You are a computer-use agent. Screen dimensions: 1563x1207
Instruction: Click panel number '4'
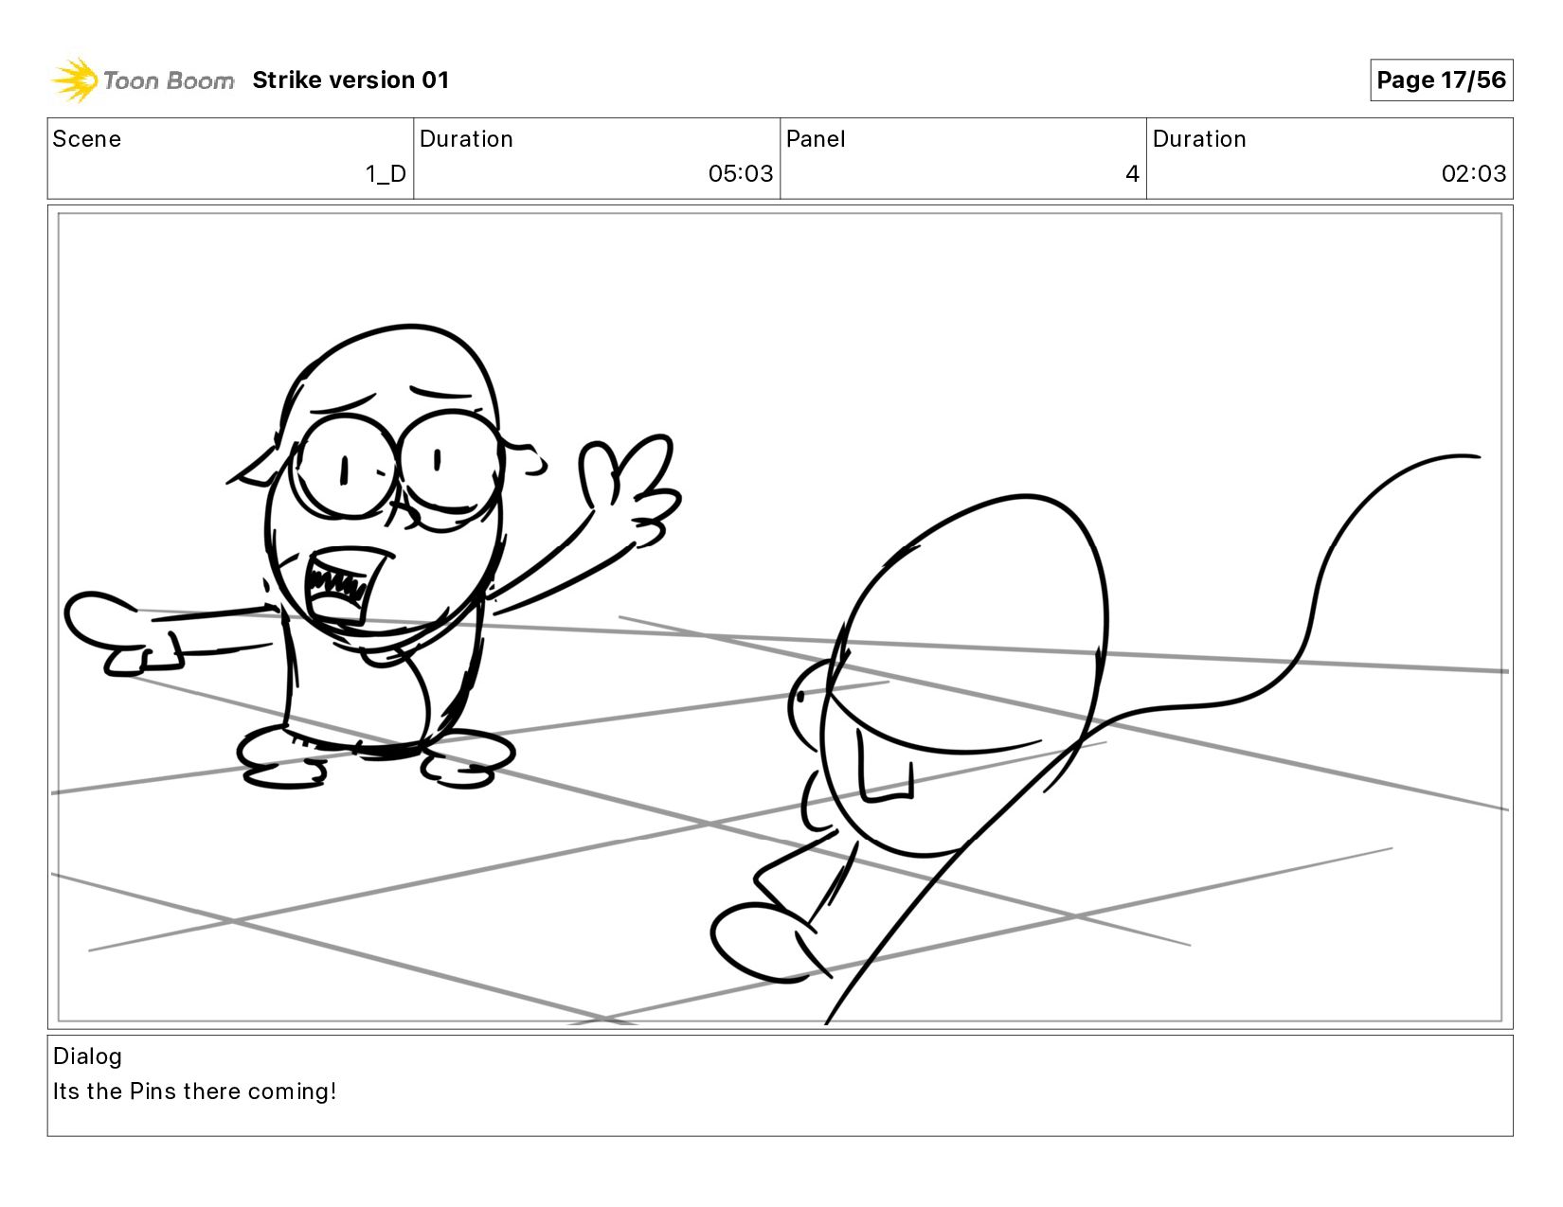tap(1132, 174)
